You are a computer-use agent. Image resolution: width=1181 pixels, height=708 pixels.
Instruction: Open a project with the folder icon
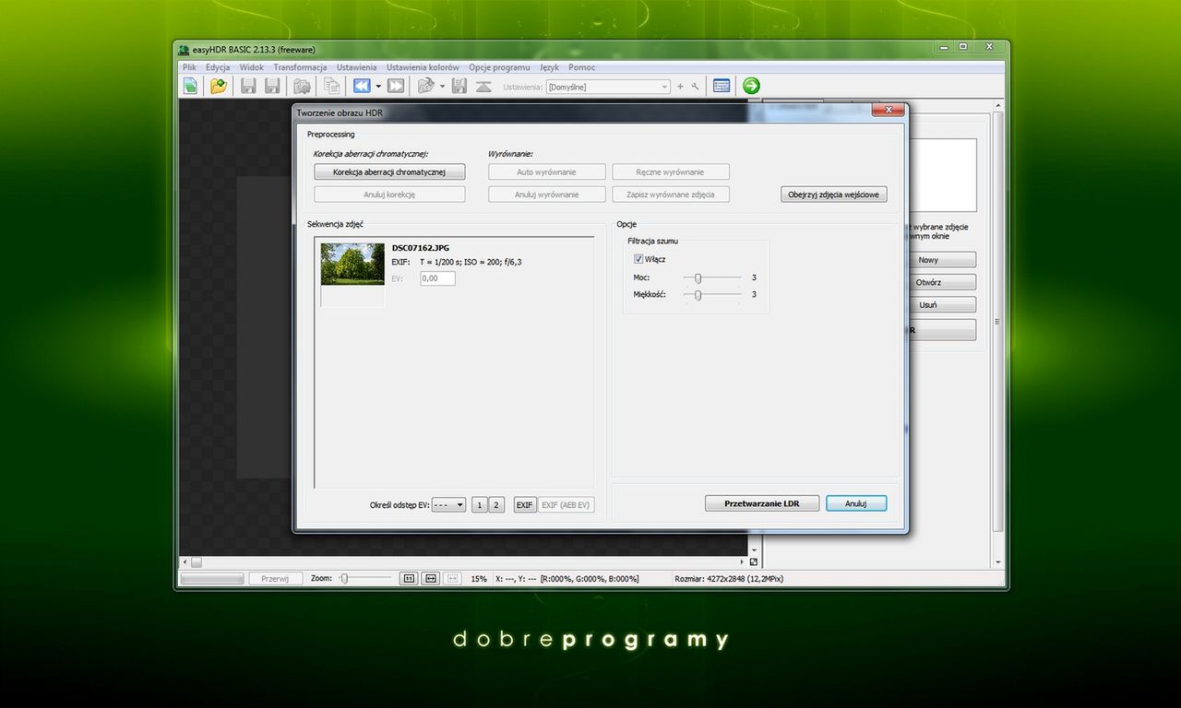(x=219, y=86)
